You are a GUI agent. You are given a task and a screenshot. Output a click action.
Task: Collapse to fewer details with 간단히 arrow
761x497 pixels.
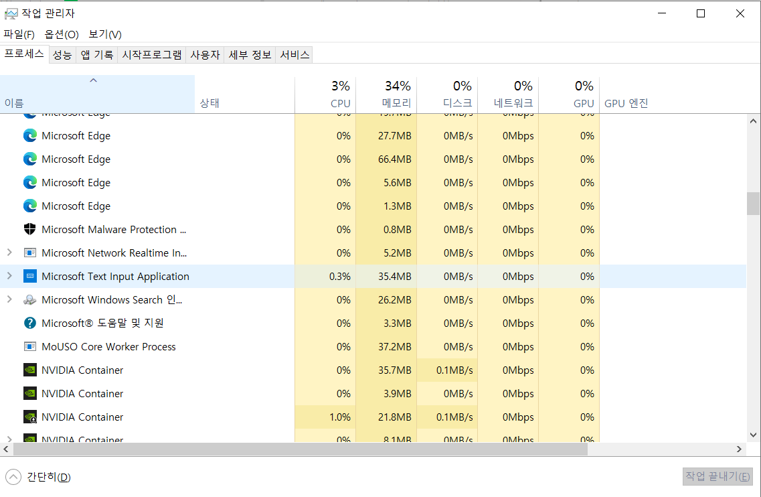click(13, 477)
